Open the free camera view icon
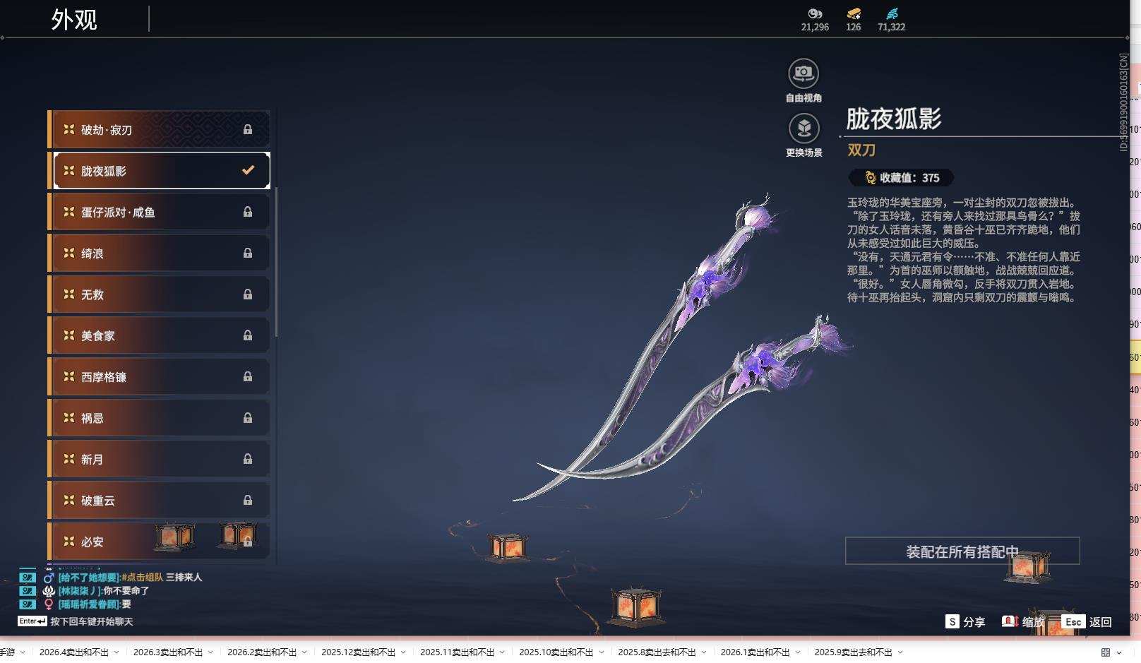The height and width of the screenshot is (663, 1141). click(x=804, y=73)
